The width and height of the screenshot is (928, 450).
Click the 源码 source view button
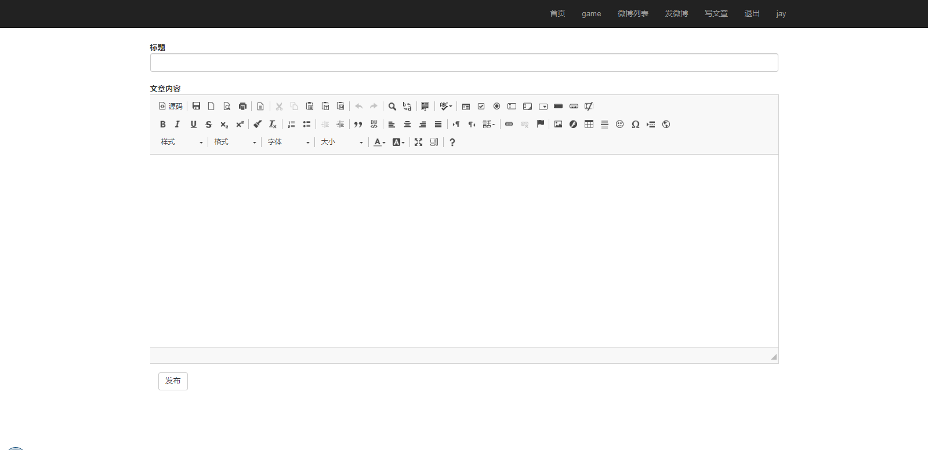[x=171, y=107]
